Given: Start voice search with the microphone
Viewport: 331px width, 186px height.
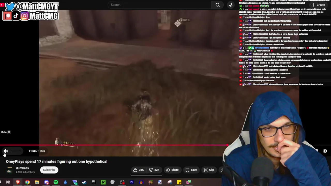Looking at the screenshot, I should 231,5.
